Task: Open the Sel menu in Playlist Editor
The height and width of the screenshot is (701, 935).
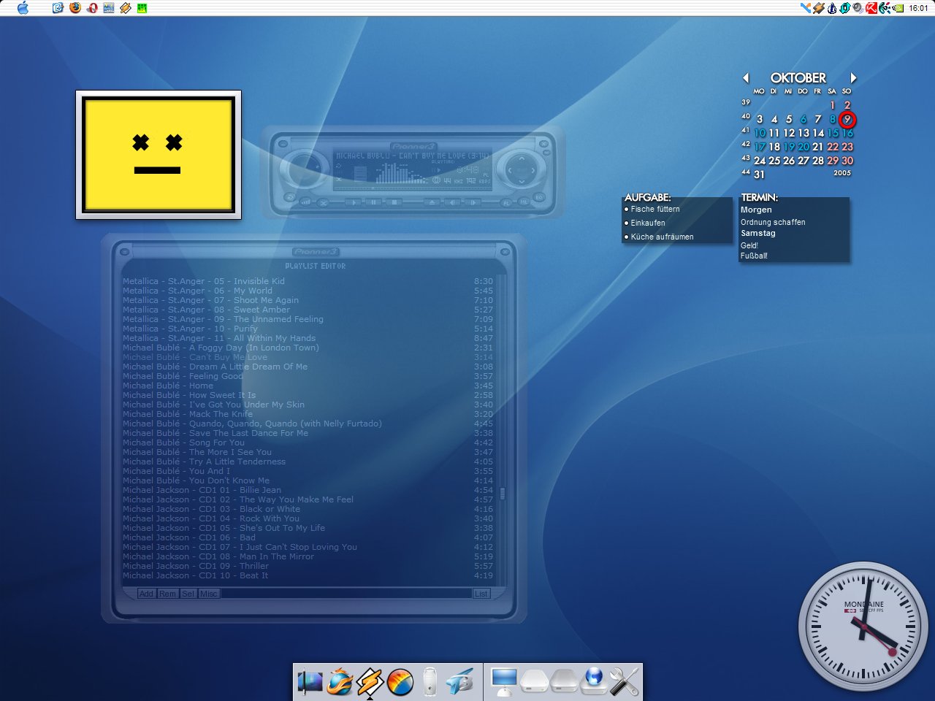Action: [188, 594]
